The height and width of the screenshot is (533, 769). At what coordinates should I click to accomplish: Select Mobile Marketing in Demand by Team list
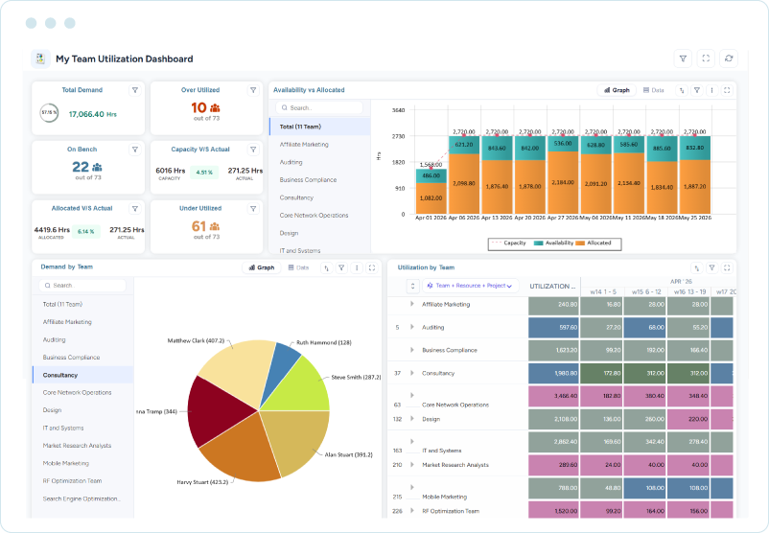point(82,463)
